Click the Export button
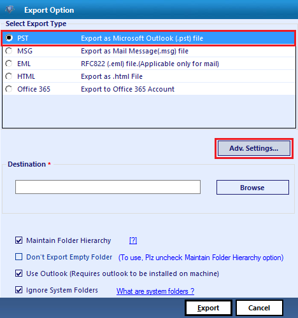This screenshot has height=318, width=298. pos(208,308)
